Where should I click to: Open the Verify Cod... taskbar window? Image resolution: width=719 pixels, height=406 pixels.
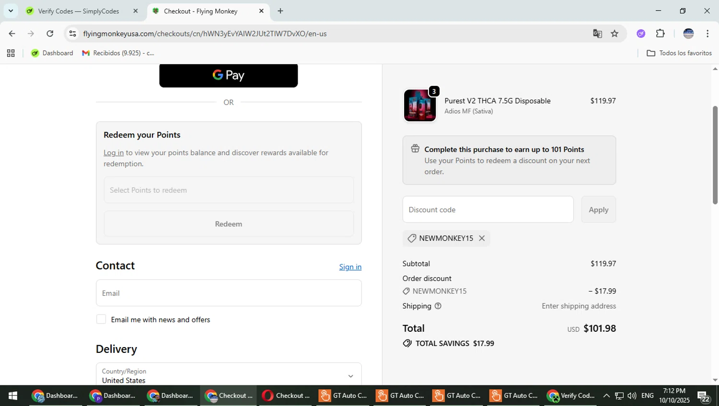[571, 395]
